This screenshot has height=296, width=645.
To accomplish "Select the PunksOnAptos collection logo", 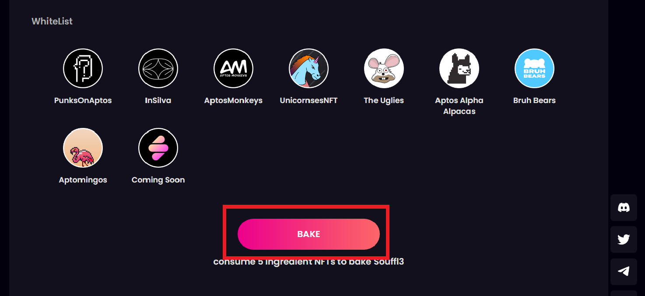I will (x=83, y=69).
